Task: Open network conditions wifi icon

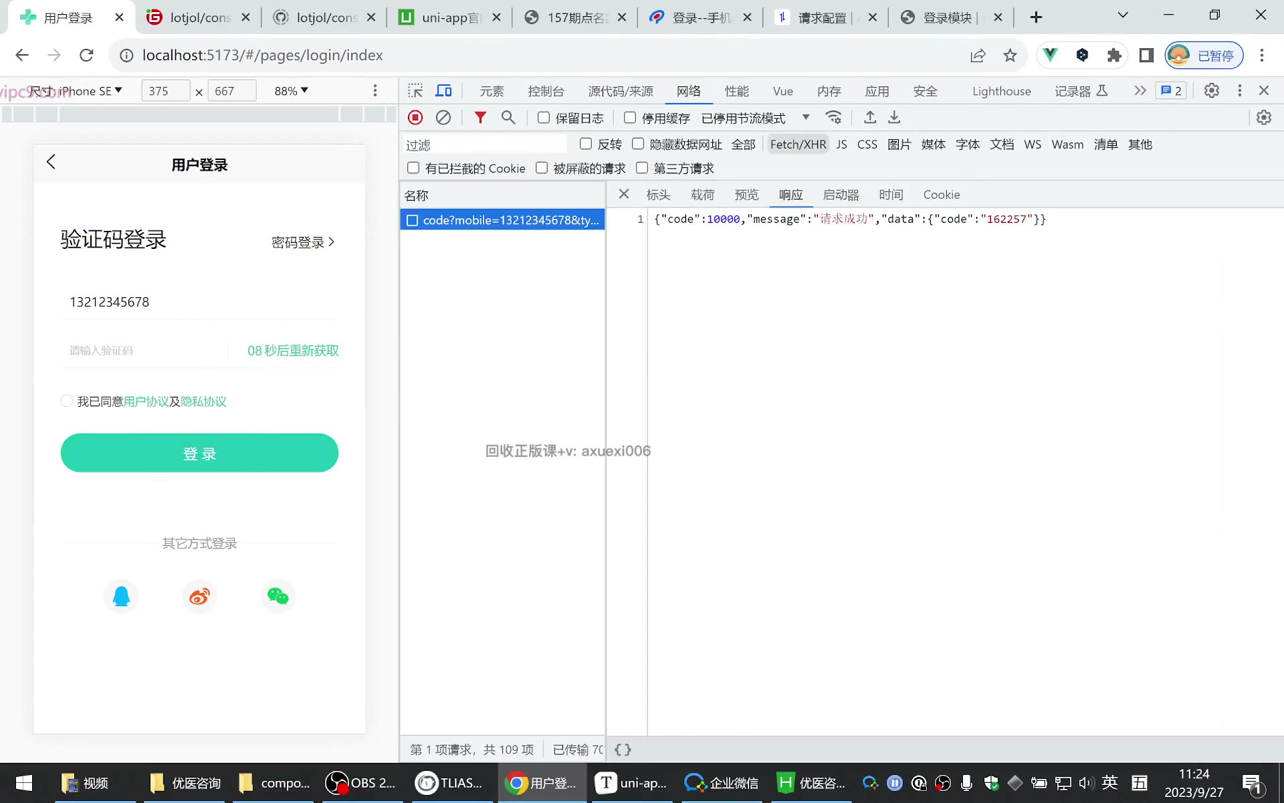Action: click(x=833, y=118)
